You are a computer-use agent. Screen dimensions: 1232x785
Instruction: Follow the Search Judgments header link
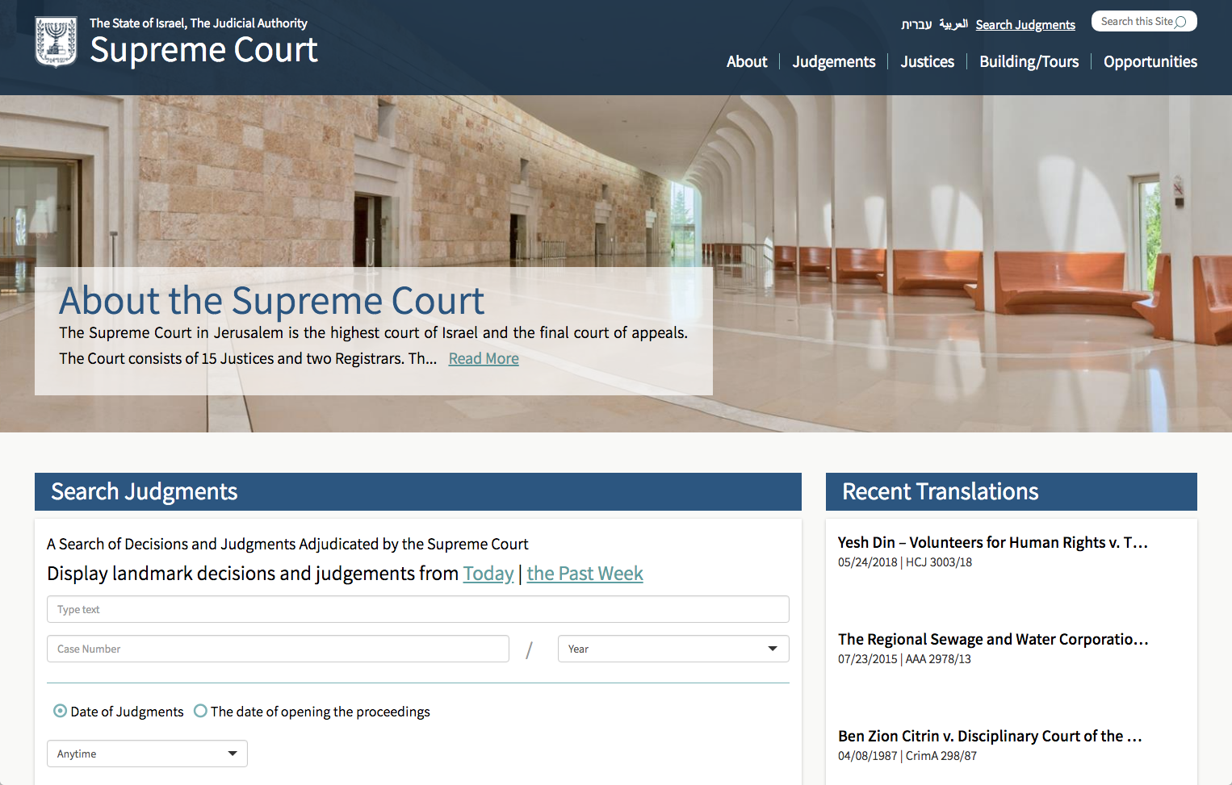[1025, 25]
